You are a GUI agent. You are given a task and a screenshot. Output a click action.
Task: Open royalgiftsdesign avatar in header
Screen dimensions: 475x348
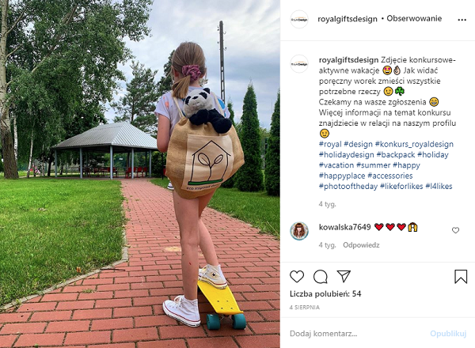click(299, 19)
